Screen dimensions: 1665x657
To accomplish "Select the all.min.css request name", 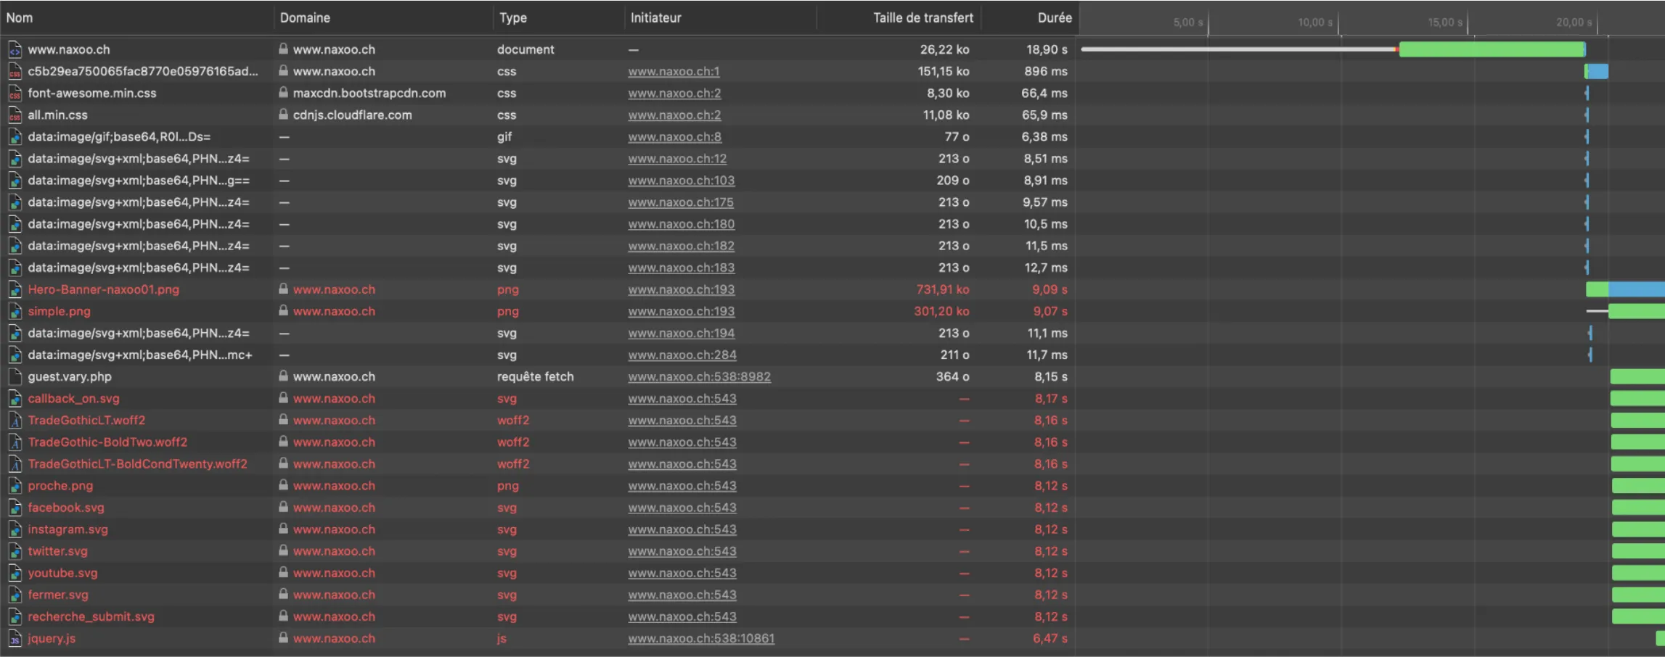I will (x=57, y=115).
